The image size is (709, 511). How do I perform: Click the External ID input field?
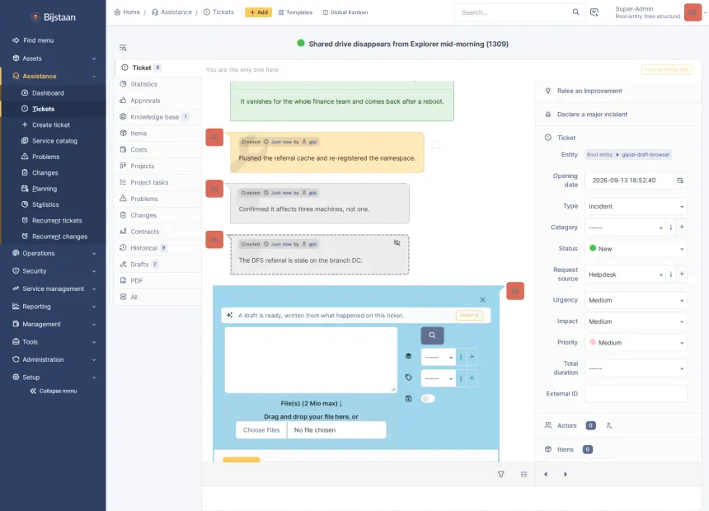click(636, 394)
